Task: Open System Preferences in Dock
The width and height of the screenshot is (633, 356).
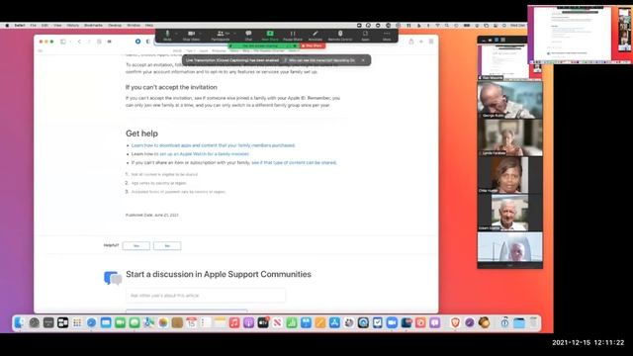Action: [x=35, y=322]
